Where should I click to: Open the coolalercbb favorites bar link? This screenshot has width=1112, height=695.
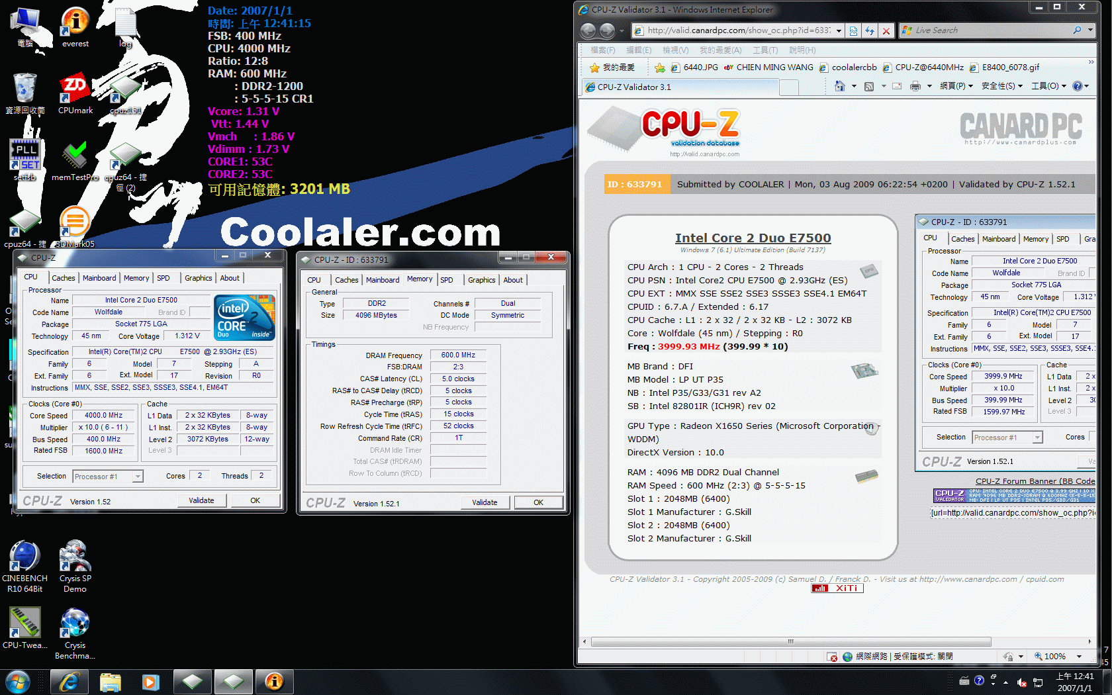coord(848,68)
